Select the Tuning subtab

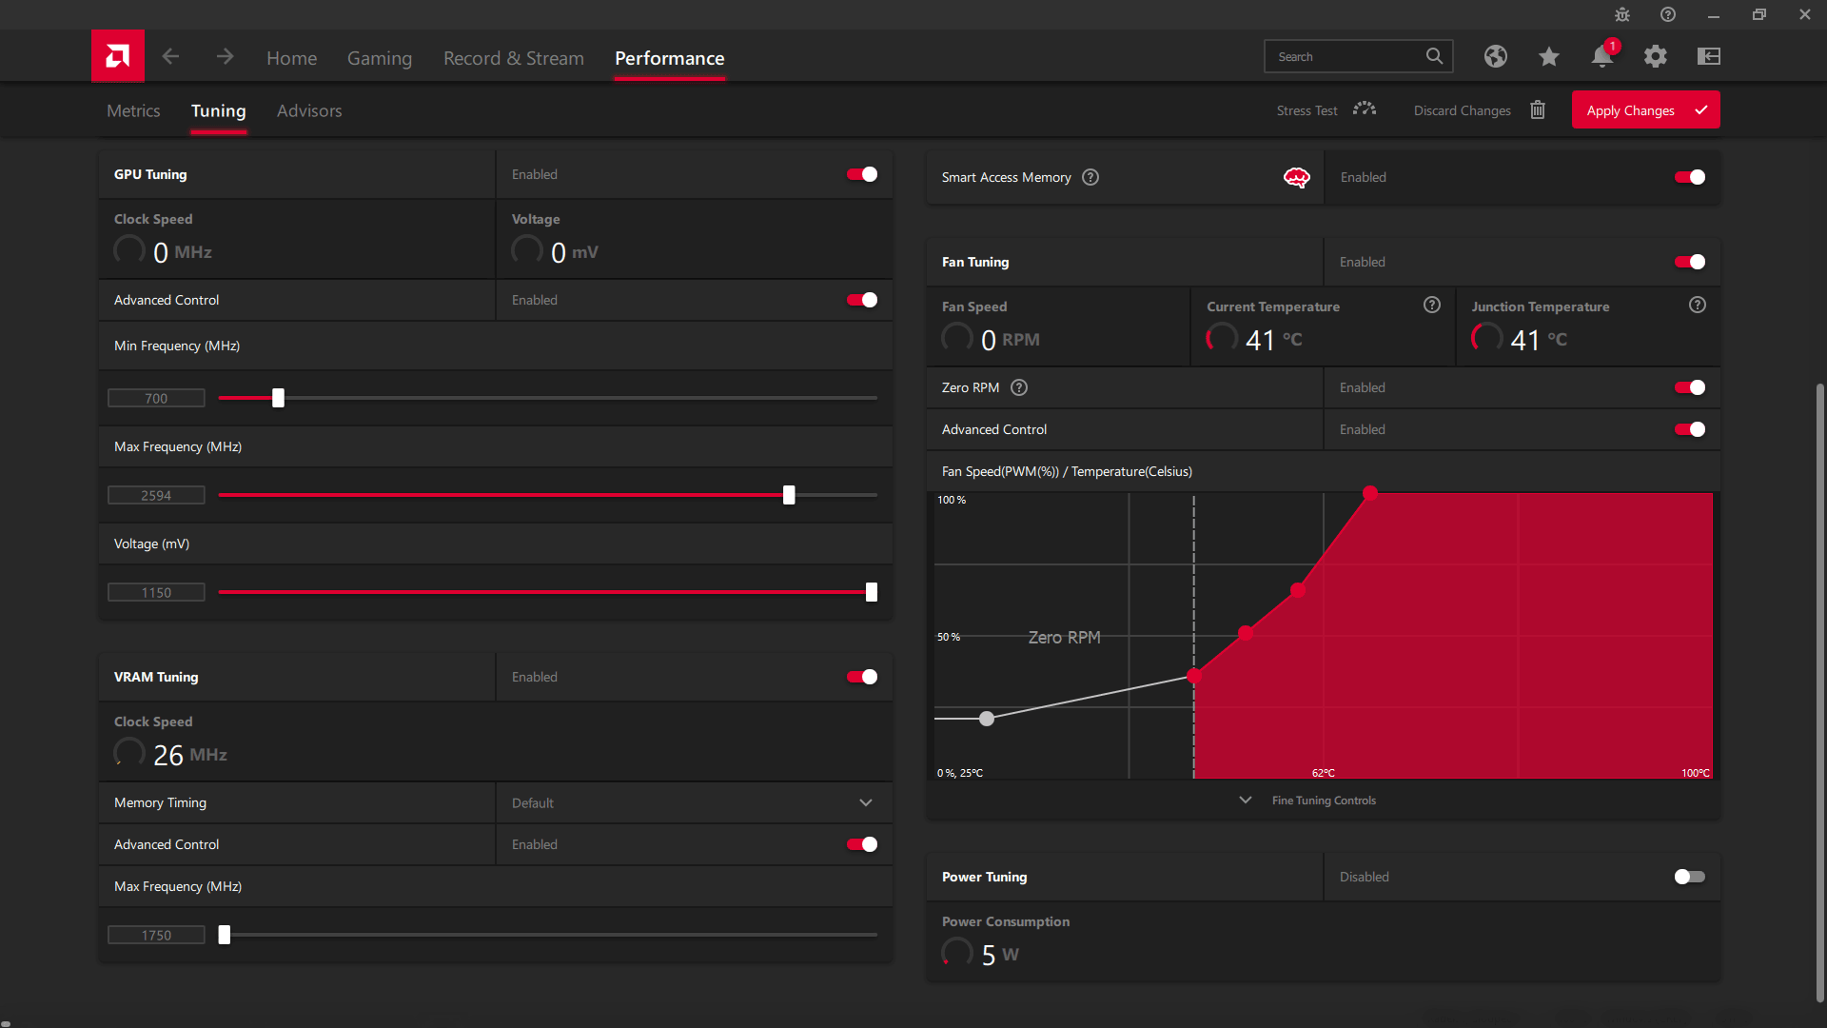tap(219, 110)
